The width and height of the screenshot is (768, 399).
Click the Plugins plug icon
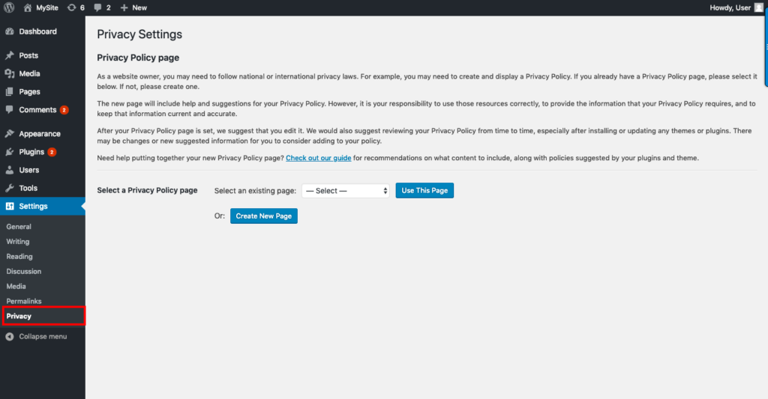[x=10, y=151]
